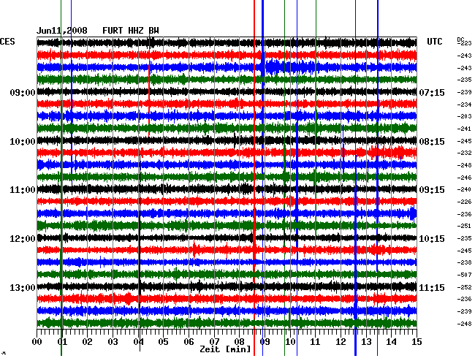Select the DC offset value -238

464,262
